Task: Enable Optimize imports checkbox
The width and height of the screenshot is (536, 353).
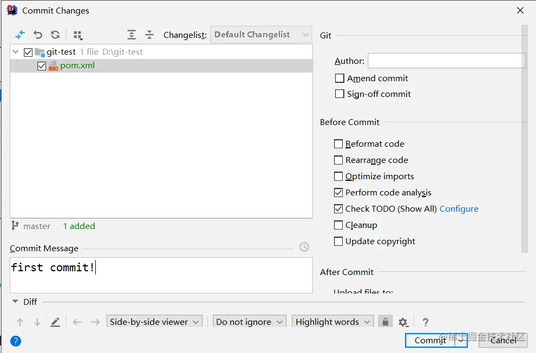Action: [338, 176]
